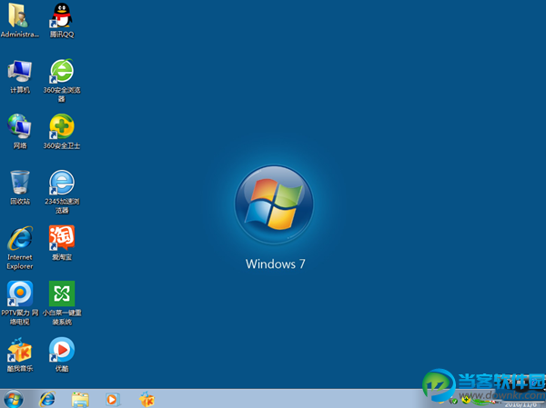Open the Windows Start menu orb
546x408 pixels.
coord(14,399)
